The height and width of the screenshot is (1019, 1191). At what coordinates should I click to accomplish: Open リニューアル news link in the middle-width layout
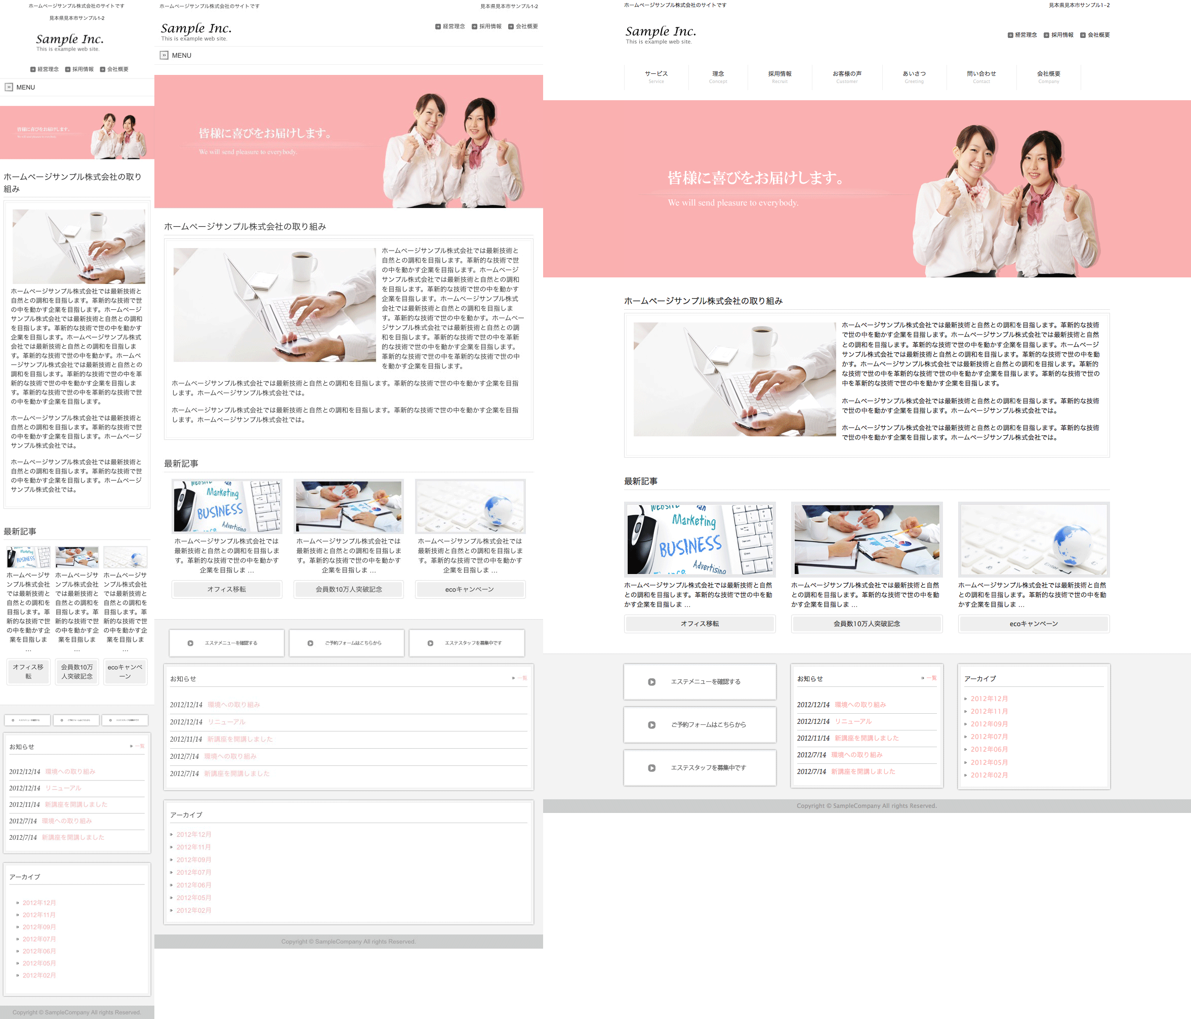(226, 722)
